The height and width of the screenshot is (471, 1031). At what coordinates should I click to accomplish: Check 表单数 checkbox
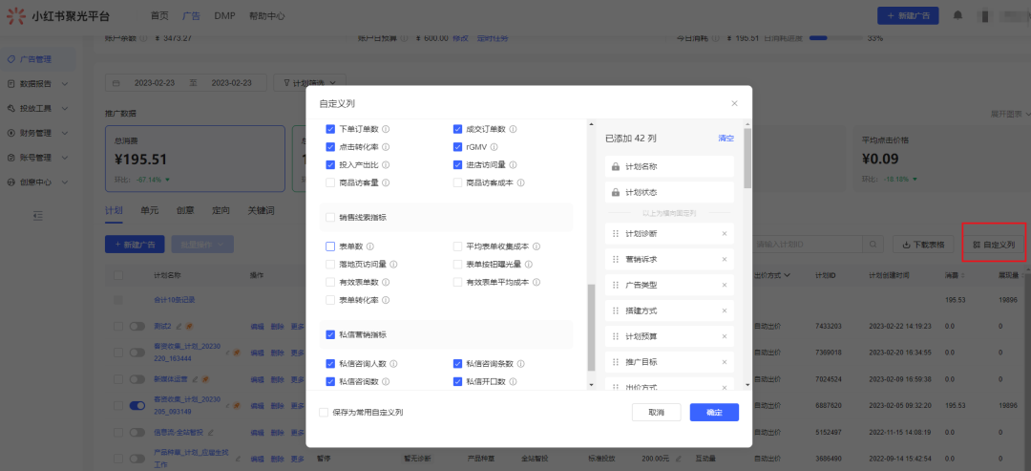point(330,246)
